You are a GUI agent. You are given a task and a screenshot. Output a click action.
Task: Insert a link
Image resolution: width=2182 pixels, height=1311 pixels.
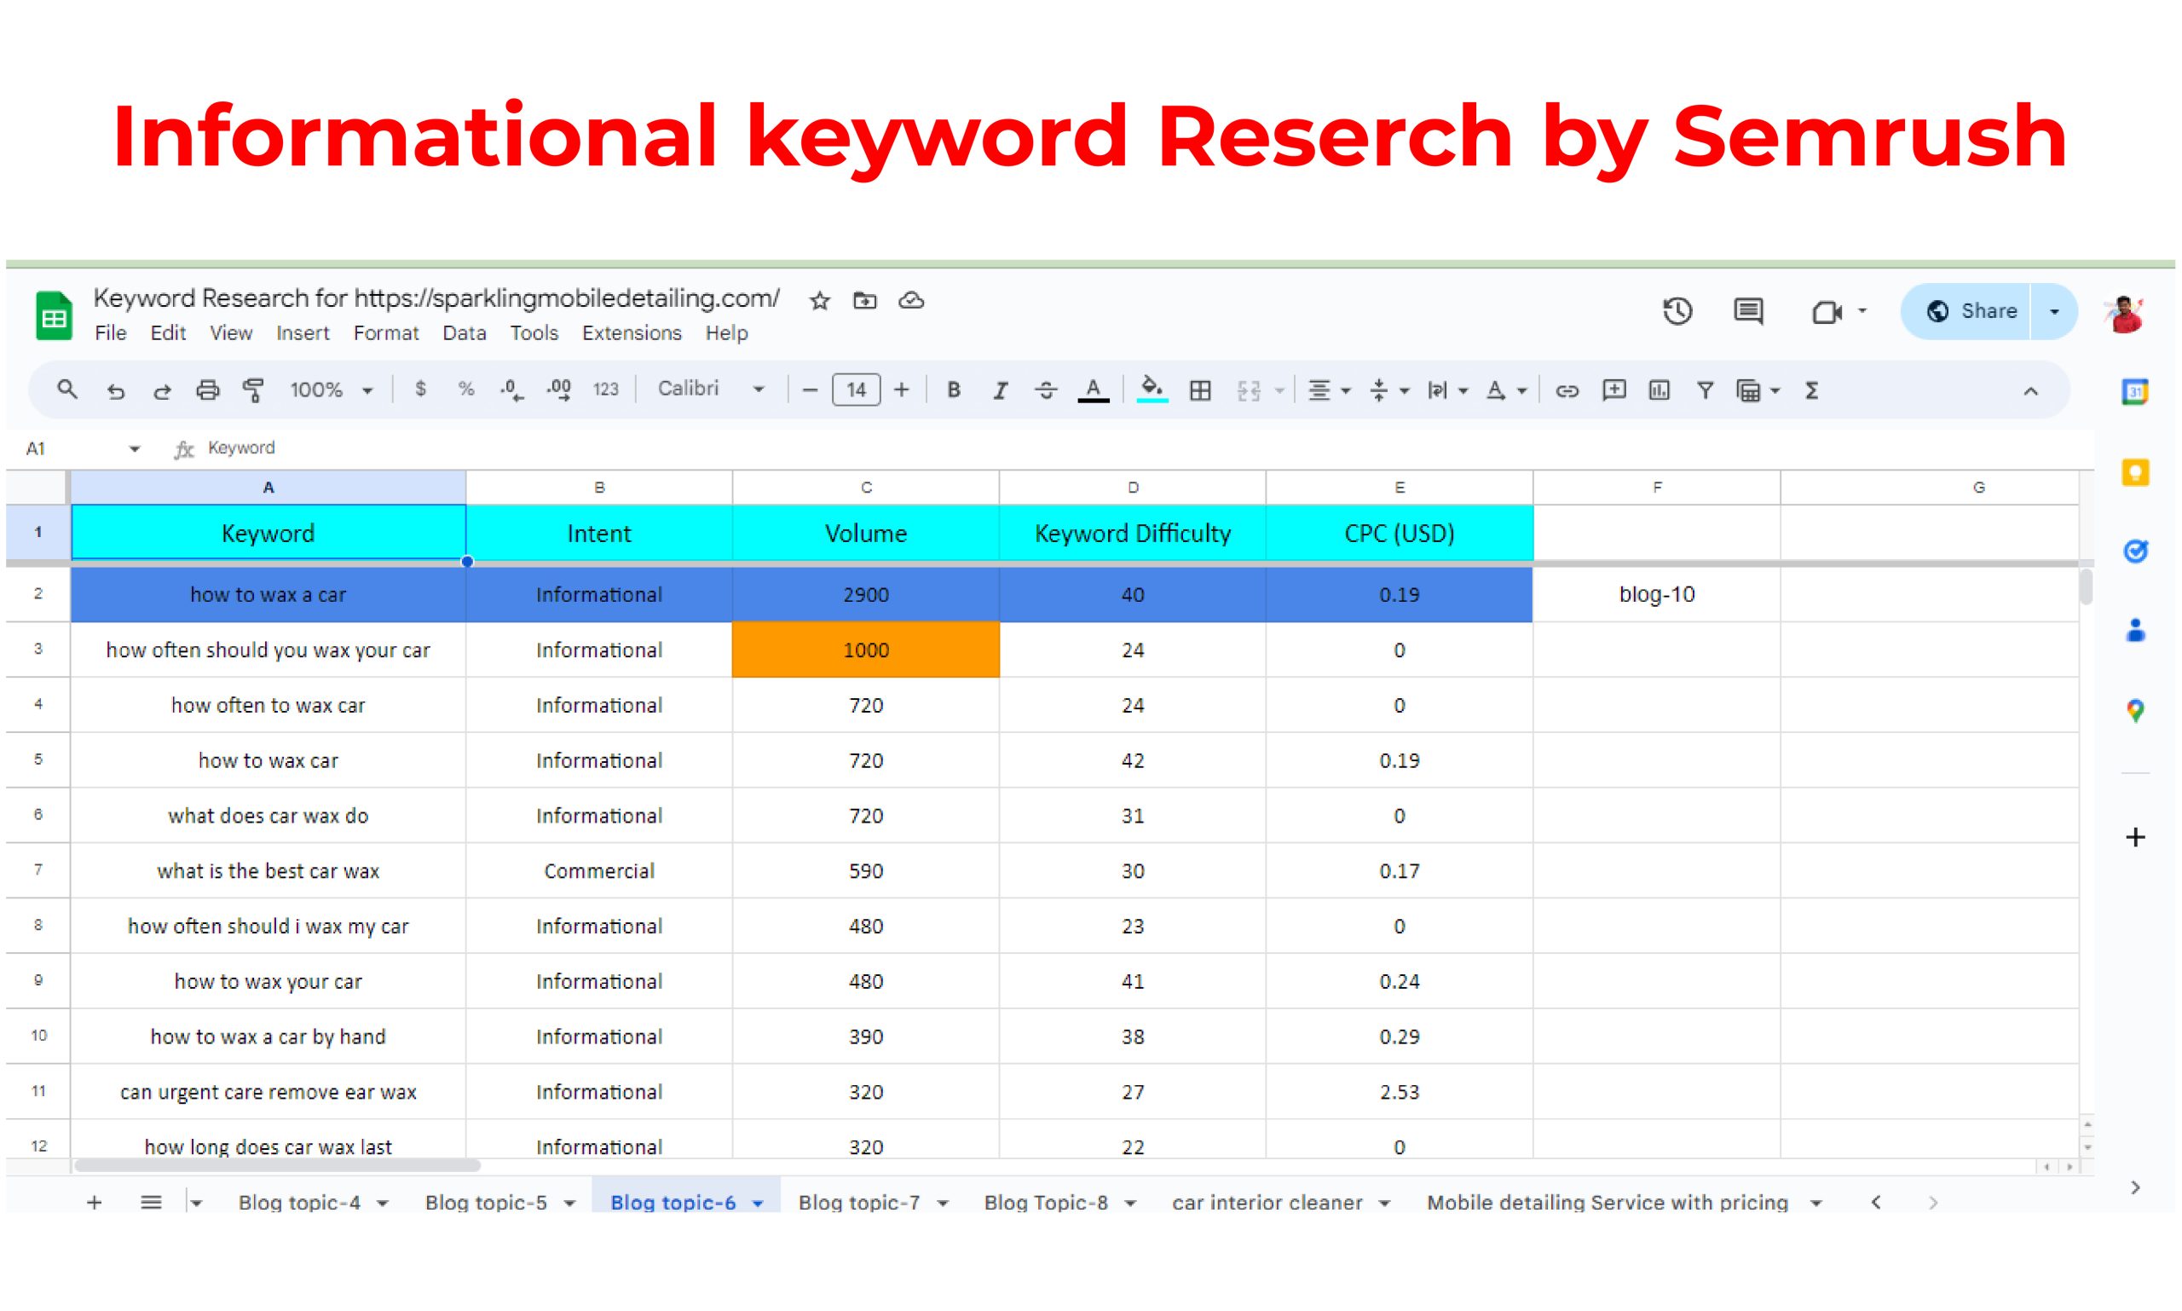1567,390
